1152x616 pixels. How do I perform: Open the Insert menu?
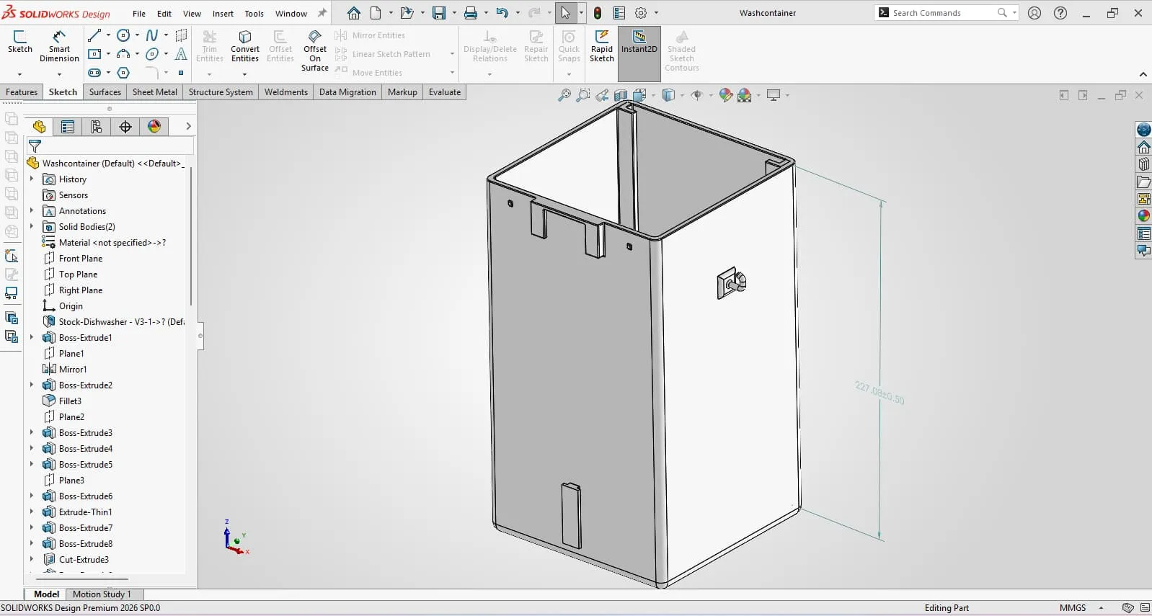click(x=223, y=13)
